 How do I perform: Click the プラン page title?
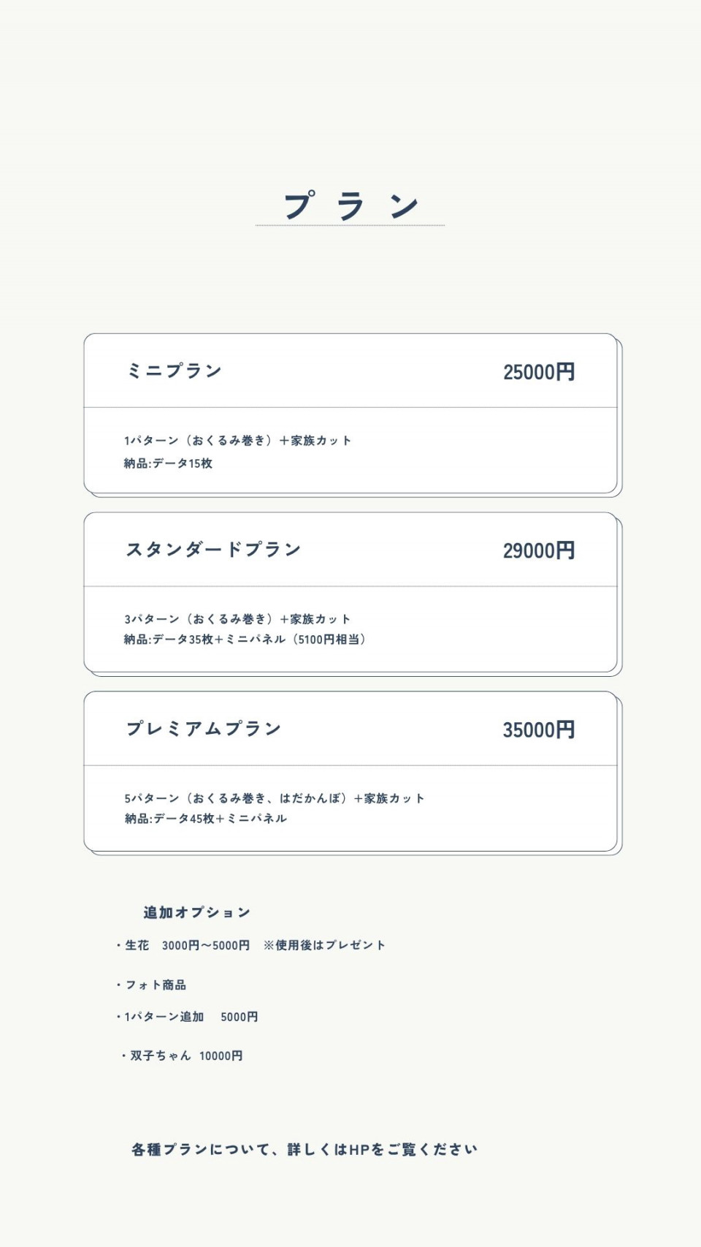coord(350,206)
